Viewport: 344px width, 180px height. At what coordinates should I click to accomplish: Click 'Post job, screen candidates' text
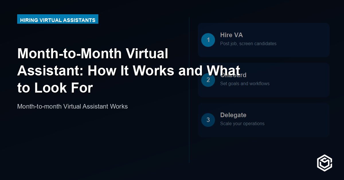tap(248, 44)
